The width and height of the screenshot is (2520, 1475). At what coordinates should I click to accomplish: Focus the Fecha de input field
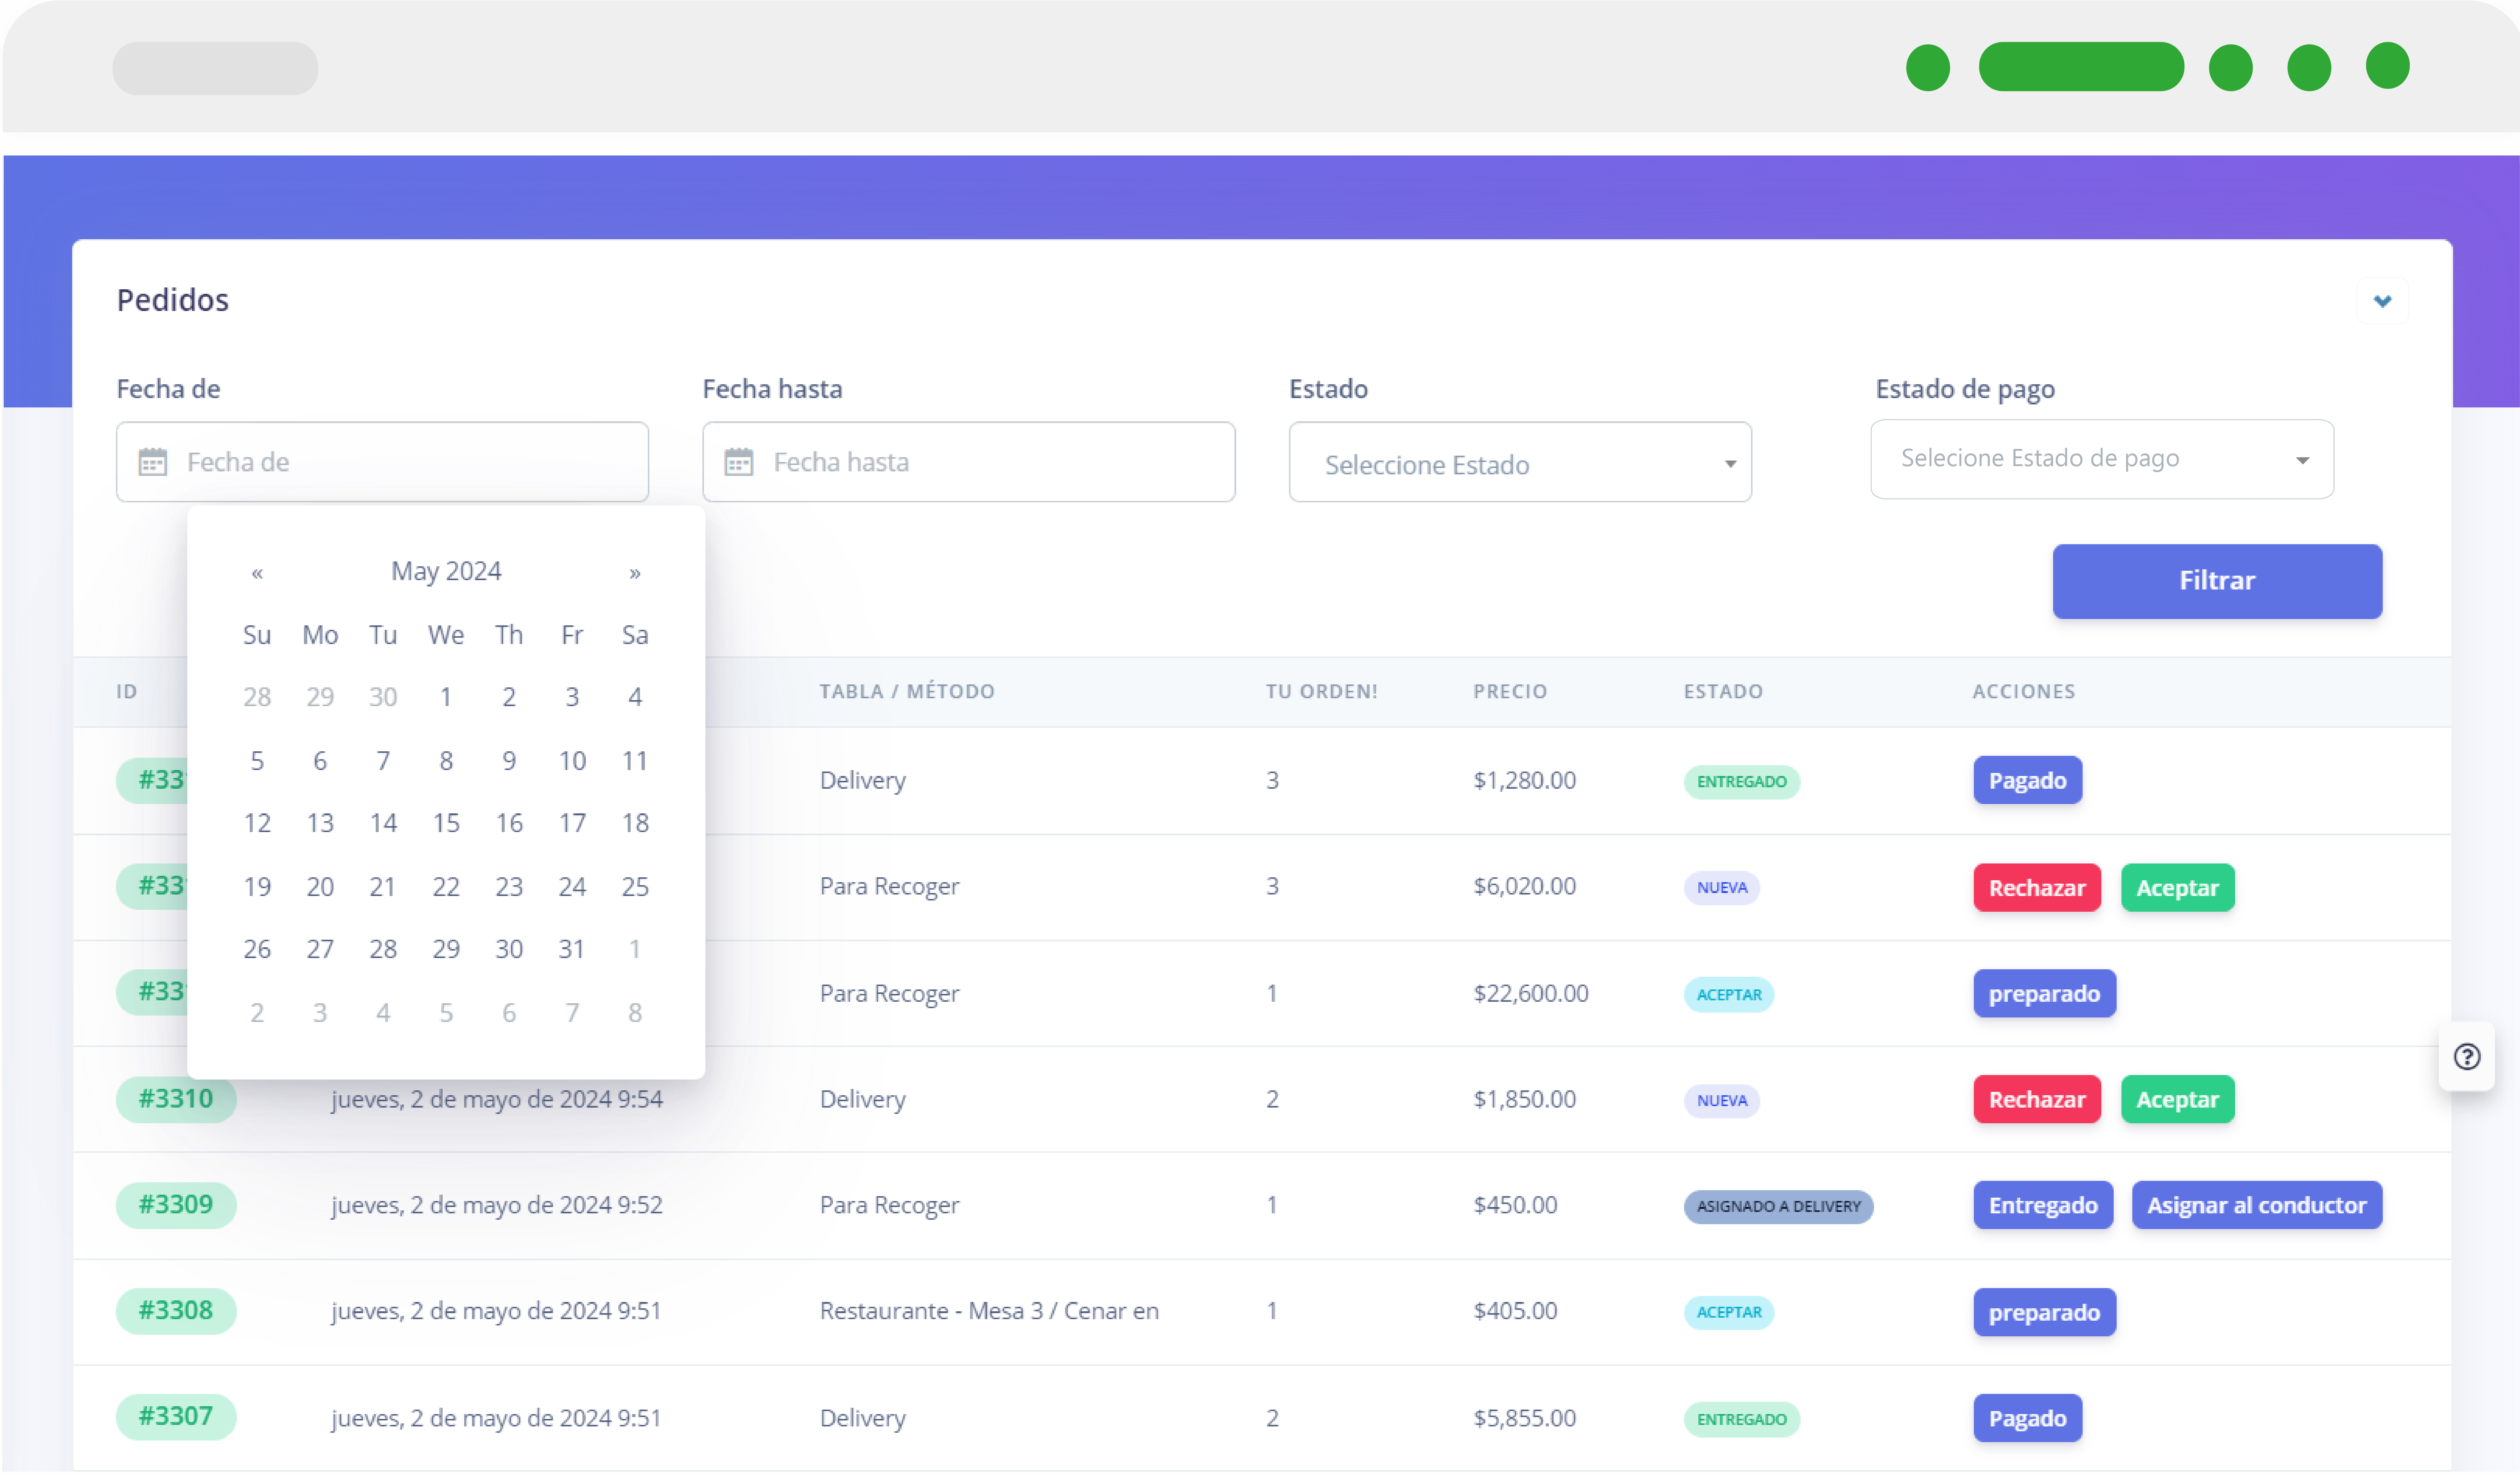(382, 462)
